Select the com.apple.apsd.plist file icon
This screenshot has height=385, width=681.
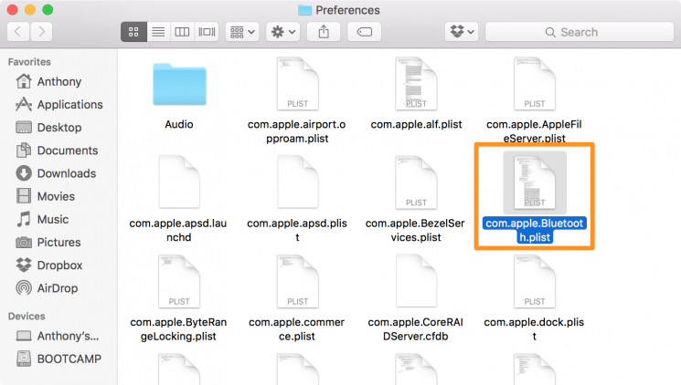point(297,182)
